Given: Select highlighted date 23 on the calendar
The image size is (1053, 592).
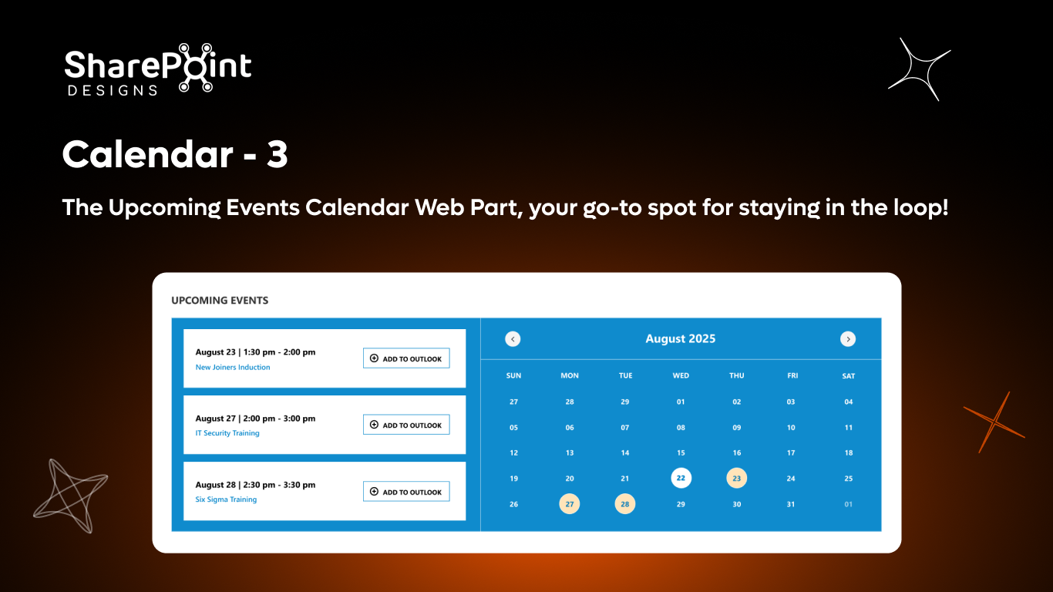Looking at the screenshot, I should 736,478.
